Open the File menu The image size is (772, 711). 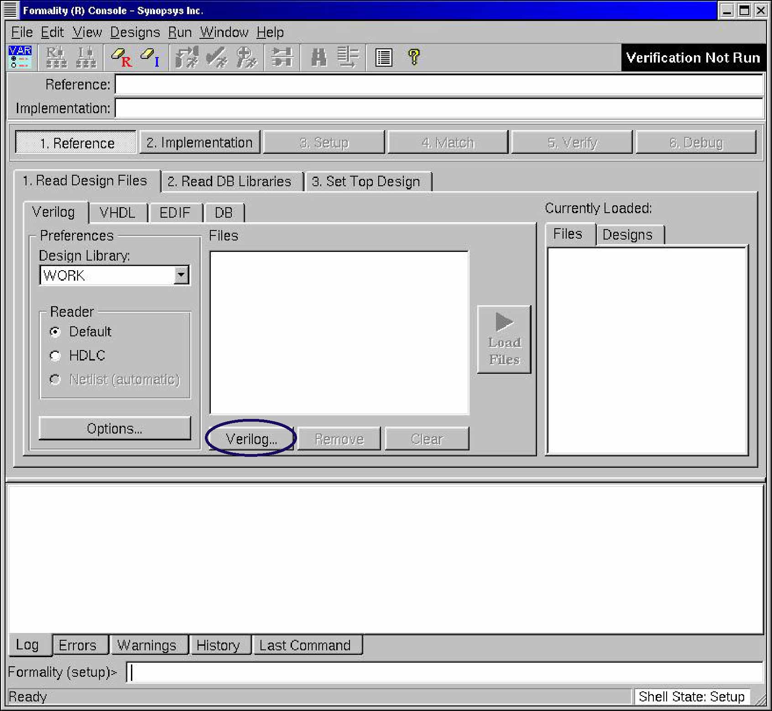pyautogui.click(x=22, y=32)
